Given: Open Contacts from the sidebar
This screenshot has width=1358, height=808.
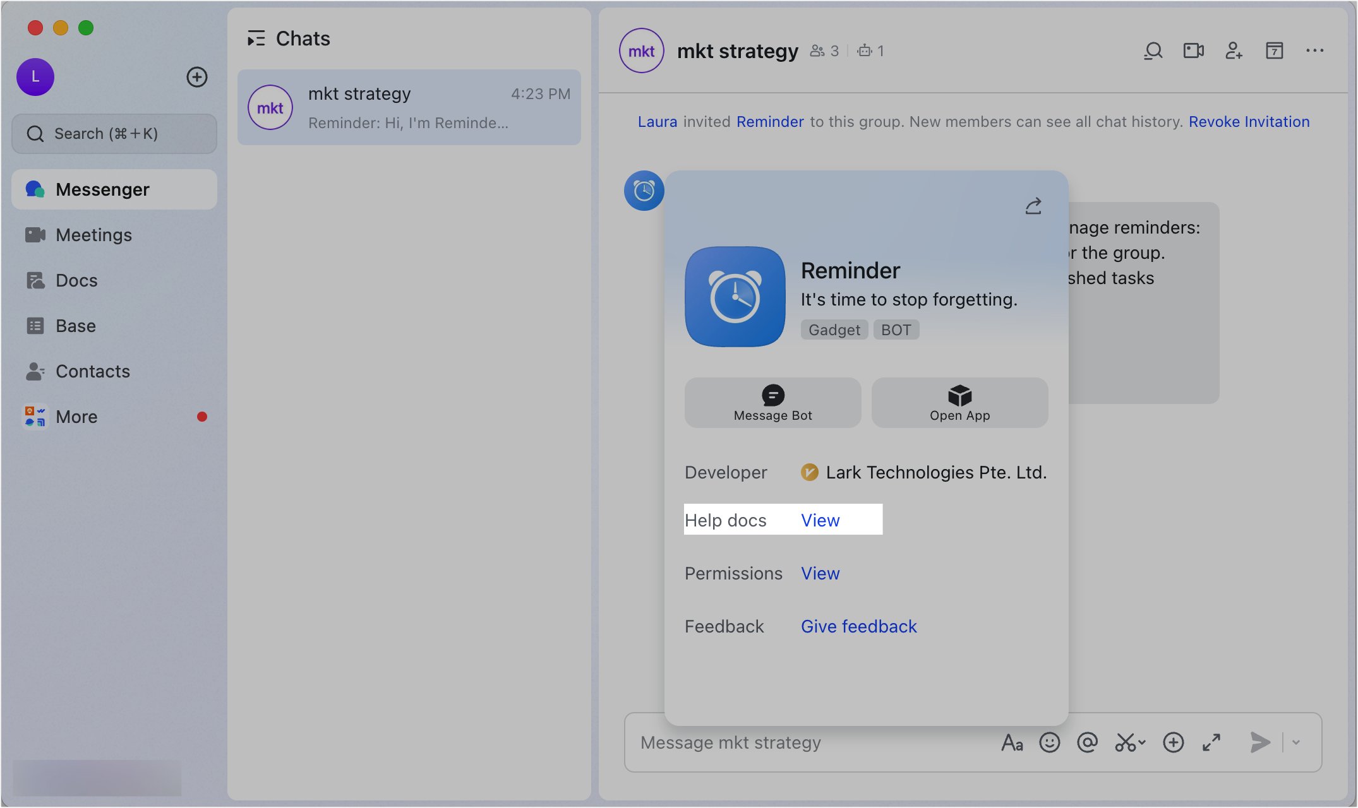Looking at the screenshot, I should 93,371.
